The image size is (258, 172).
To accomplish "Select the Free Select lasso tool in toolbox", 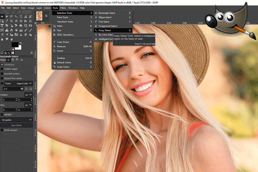I will [x=12, y=16].
